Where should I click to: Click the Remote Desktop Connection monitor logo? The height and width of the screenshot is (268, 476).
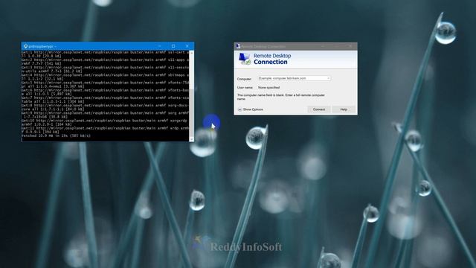pos(245,59)
